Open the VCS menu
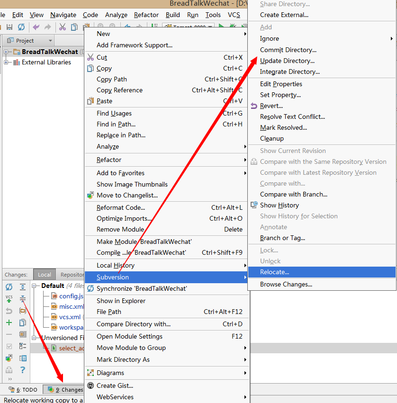 (x=233, y=15)
